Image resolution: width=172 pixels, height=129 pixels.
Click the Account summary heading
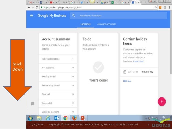tap(56, 39)
